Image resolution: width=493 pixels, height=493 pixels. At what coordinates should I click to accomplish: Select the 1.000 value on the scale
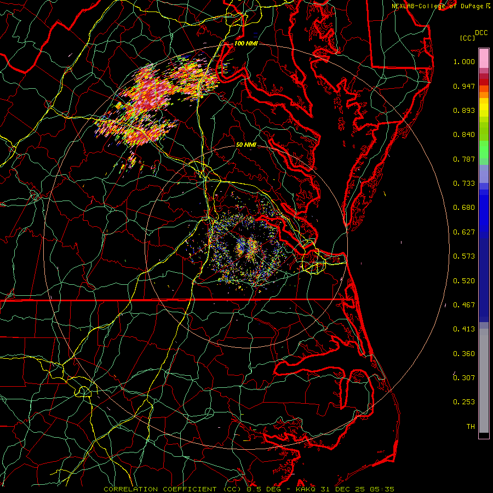coord(464,61)
